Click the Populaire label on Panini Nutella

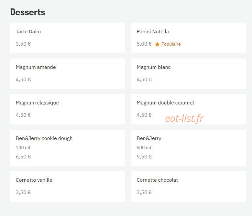171,44
